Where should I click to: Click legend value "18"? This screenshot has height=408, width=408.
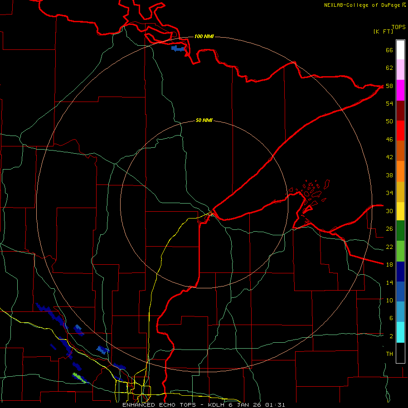click(x=389, y=265)
